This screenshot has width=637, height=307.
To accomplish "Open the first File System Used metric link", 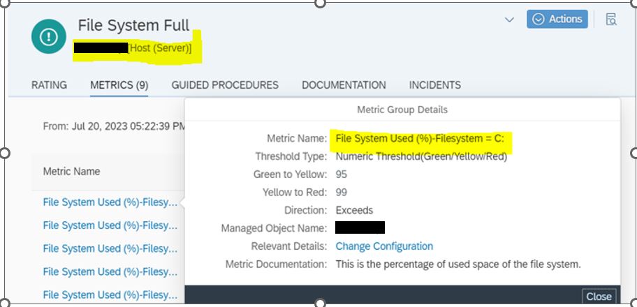I will point(110,202).
